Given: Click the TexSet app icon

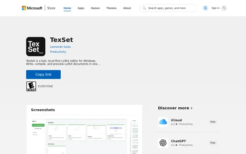Looking at the screenshot, I should [x=36, y=47].
